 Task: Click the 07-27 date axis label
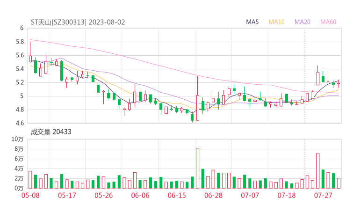point(323,195)
